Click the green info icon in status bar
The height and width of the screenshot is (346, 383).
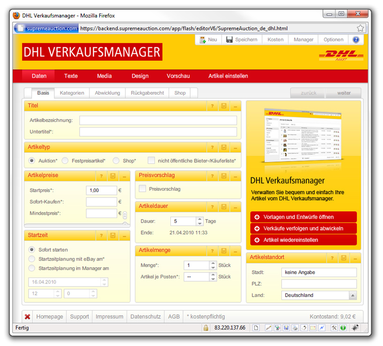pos(343,328)
